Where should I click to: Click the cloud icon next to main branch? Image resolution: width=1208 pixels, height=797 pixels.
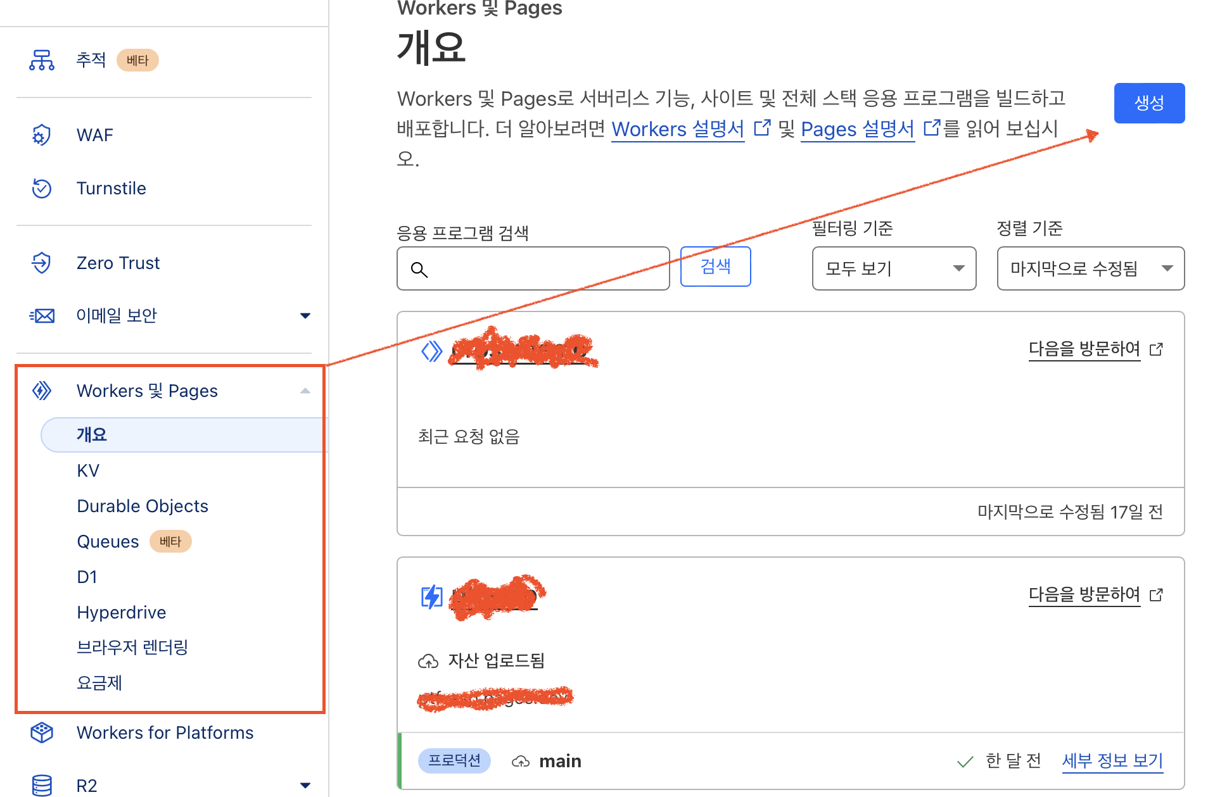coord(521,761)
